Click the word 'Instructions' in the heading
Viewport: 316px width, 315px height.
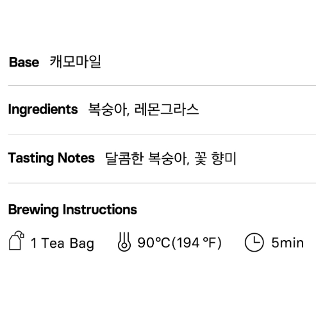tap(100, 209)
